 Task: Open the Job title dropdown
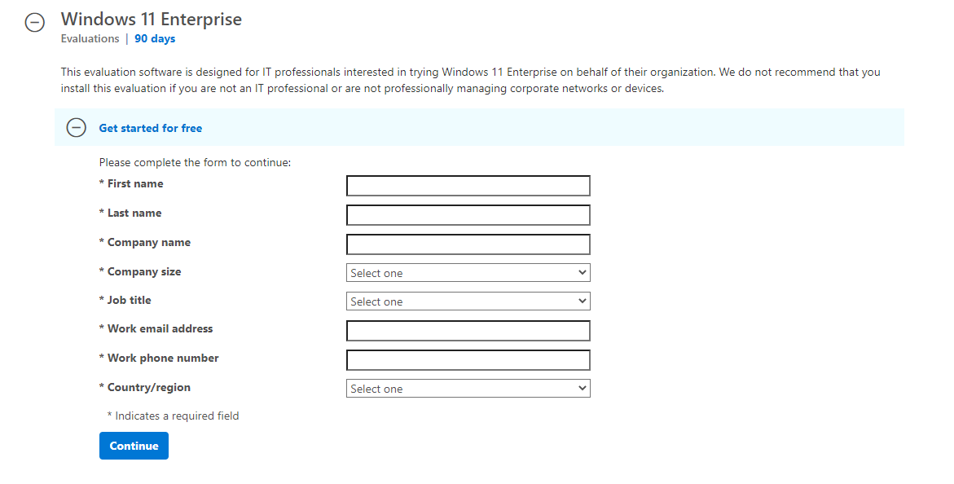pos(468,301)
